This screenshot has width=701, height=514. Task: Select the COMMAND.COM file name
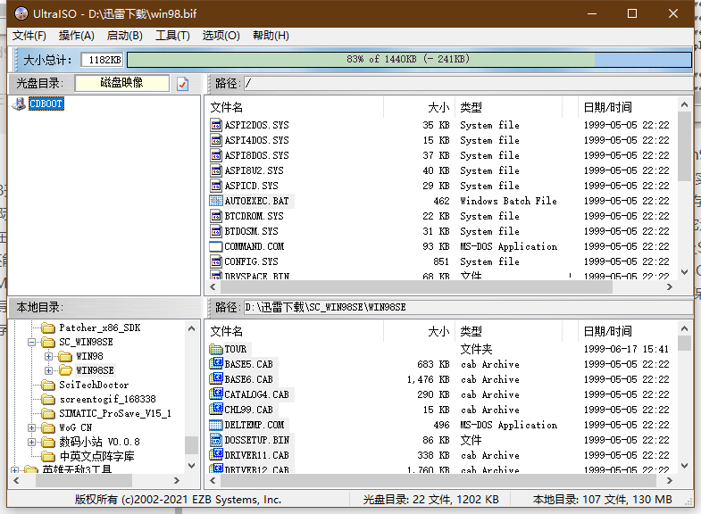tap(255, 246)
